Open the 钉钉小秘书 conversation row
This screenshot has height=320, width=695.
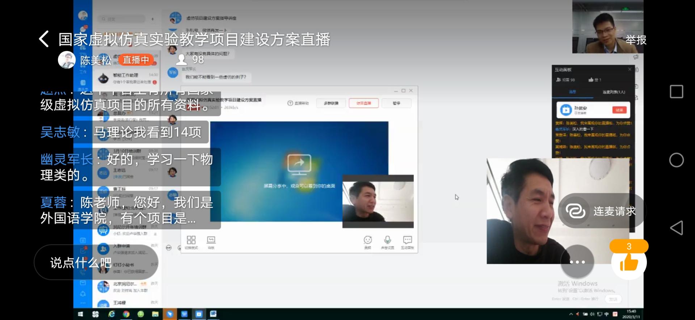[x=127, y=268]
